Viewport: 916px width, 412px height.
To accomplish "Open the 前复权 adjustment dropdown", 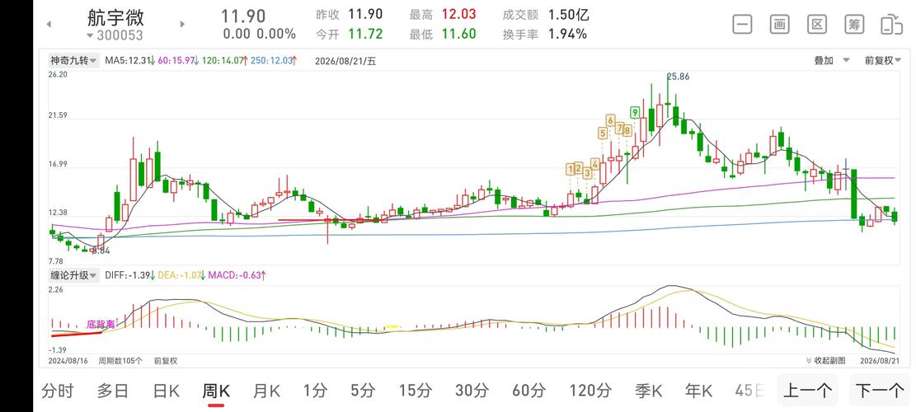I will coord(882,61).
